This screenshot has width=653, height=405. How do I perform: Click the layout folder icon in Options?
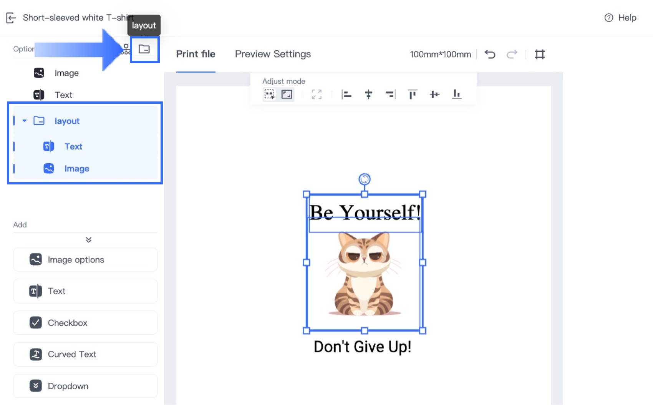(144, 49)
